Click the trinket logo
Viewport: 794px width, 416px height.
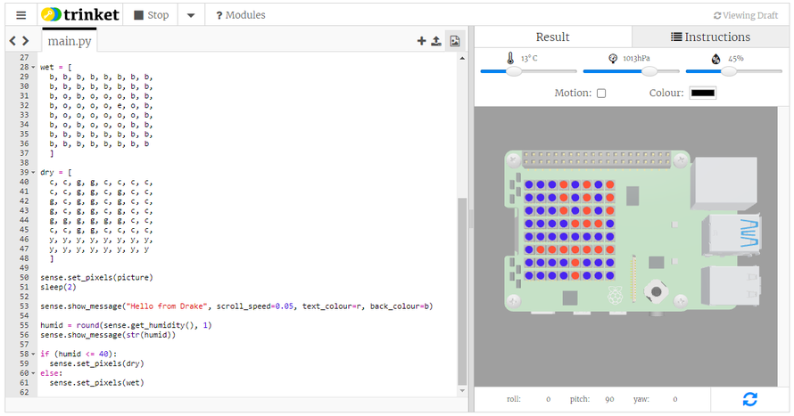79,15
